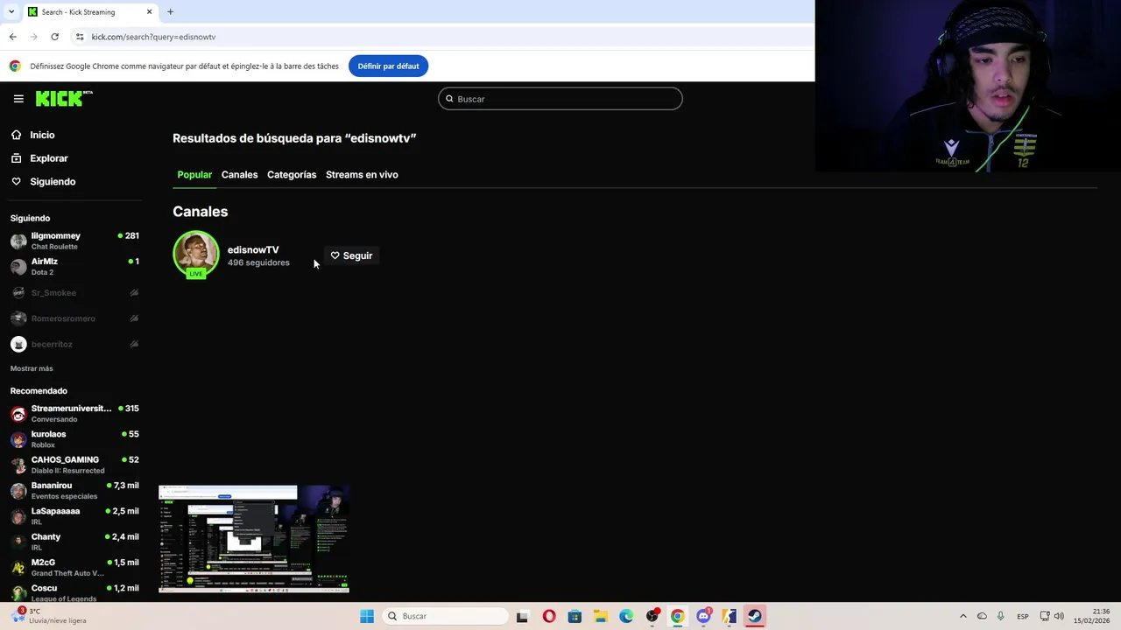
Task: Go back in Chrome
Action: coord(13,37)
